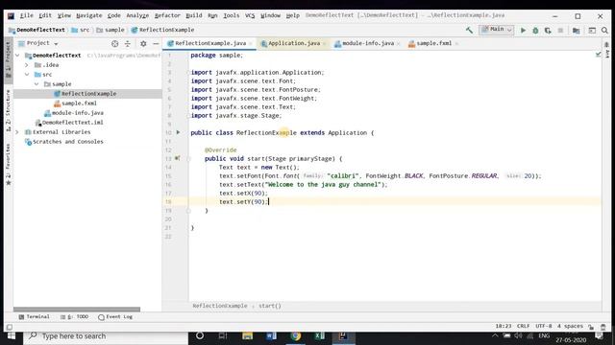615x345 pixels.
Task: Click tool windows quick-access icon at bottom-left
Action: pos(9,327)
